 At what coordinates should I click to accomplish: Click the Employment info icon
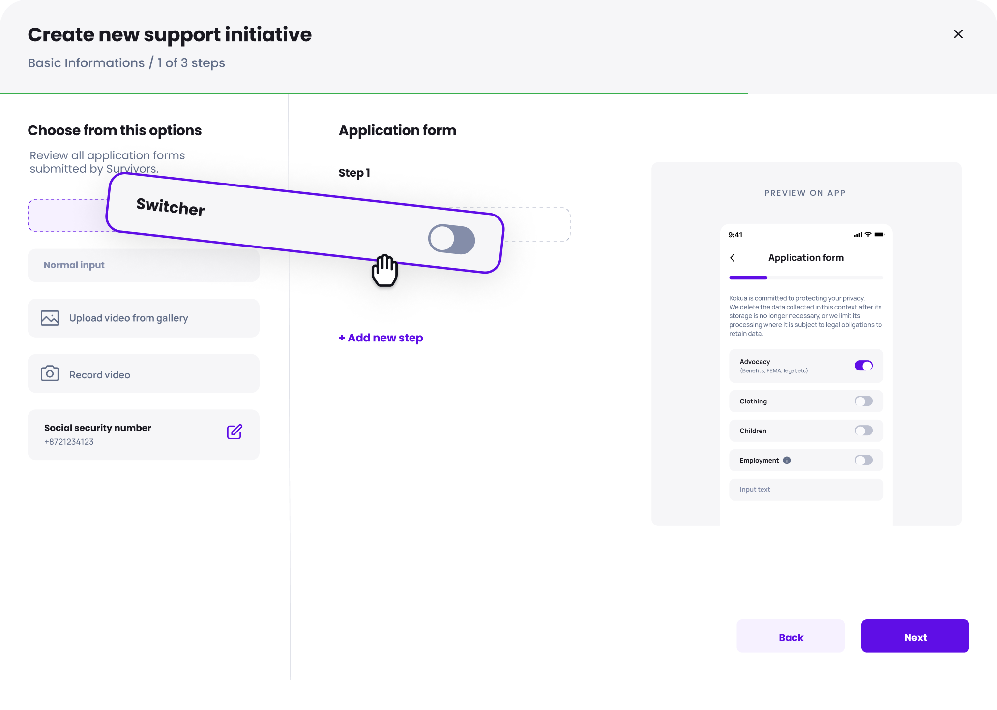[x=787, y=460]
